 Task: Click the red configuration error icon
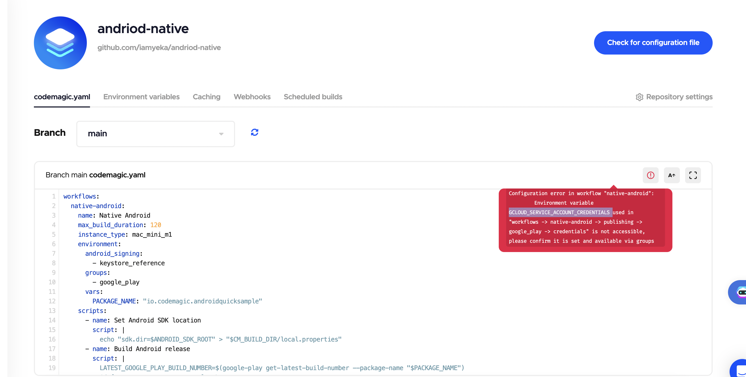tap(650, 175)
